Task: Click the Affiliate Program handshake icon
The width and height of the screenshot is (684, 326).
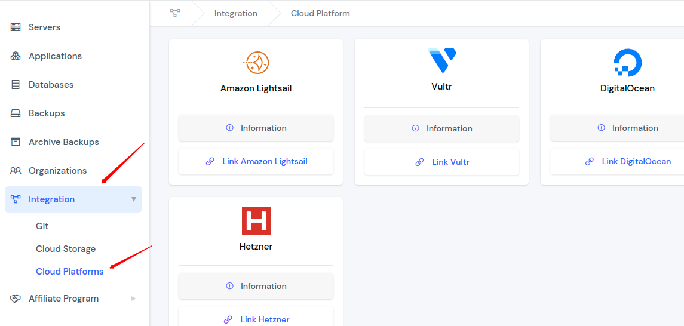Action: pos(16,299)
